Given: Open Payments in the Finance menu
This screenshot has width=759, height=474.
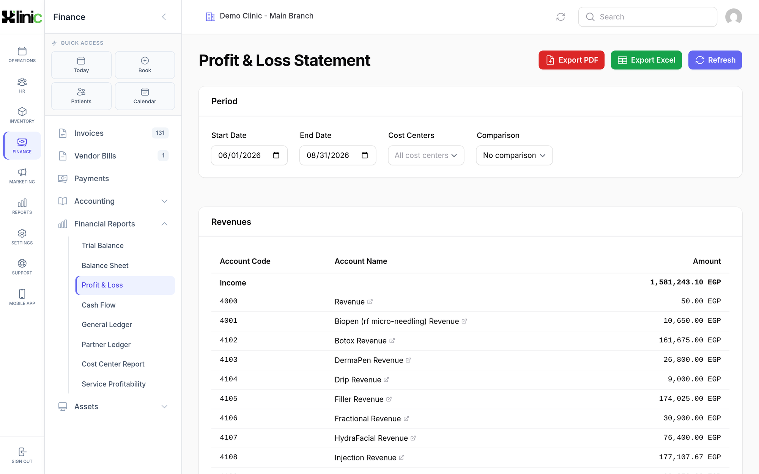Looking at the screenshot, I should (x=113, y=178).
